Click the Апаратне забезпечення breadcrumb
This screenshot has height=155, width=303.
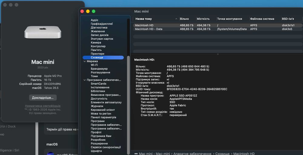pyautogui.click(x=192, y=154)
